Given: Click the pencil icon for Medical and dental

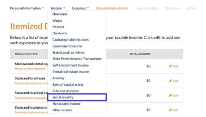Looking at the screenshot, I should (x=170, y=66).
